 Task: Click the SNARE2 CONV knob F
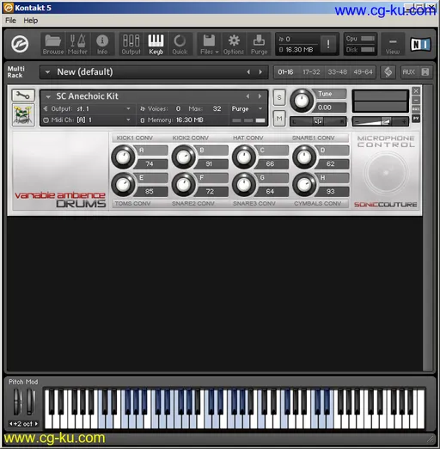click(x=184, y=184)
